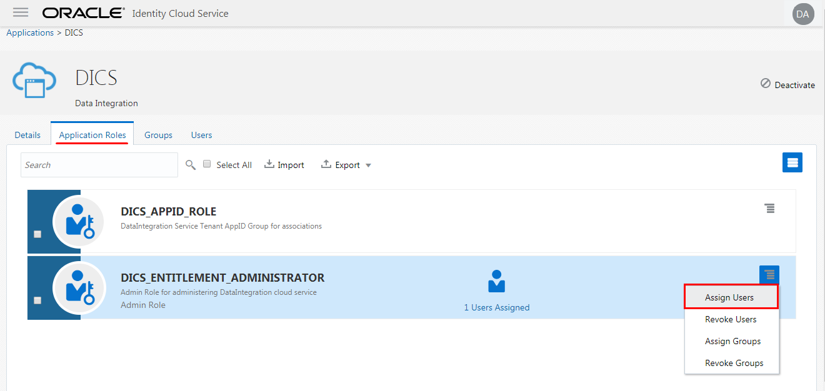Check the Select All checkbox
The image size is (825, 391).
point(207,164)
